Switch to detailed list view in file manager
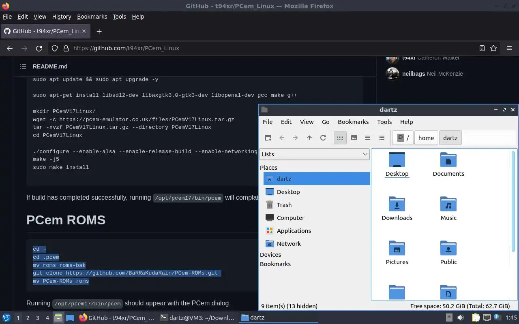The height and width of the screenshot is (324, 519). (382, 138)
